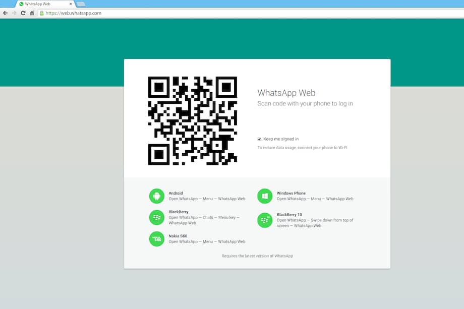
Task: Click the forward navigation arrow
Action: [14, 13]
